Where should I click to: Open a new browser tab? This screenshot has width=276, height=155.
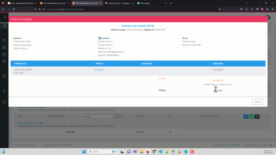pos(171,3)
